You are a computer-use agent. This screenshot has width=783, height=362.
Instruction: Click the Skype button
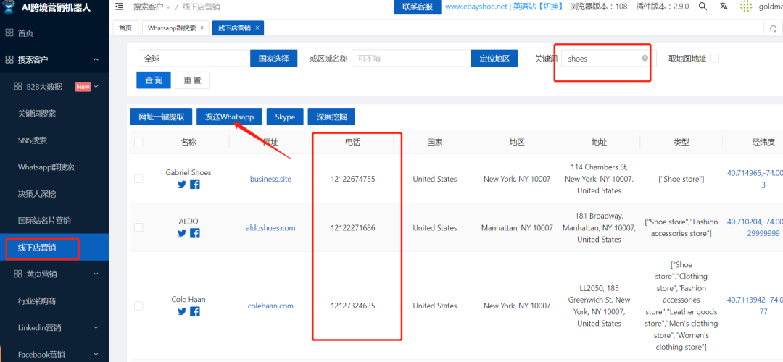[x=285, y=117]
